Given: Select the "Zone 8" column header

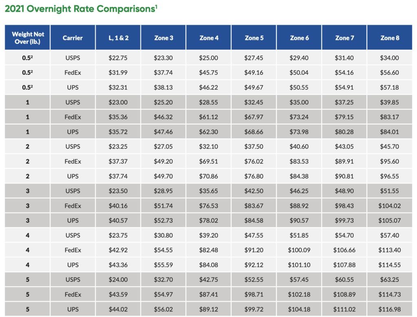Looking at the screenshot, I should tap(390, 38).
